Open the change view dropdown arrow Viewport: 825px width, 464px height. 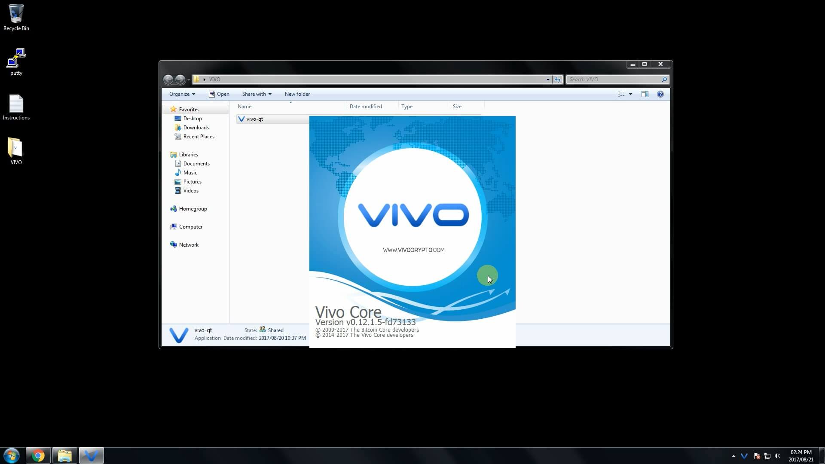pyautogui.click(x=631, y=94)
